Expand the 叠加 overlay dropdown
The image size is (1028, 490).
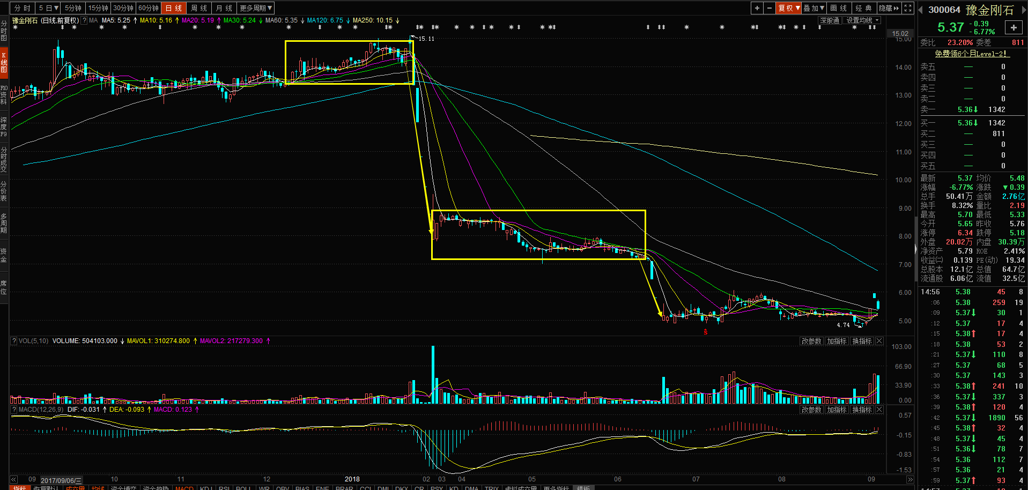(x=813, y=8)
